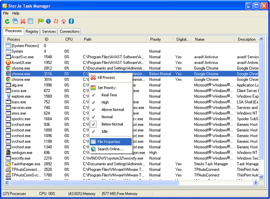Image resolution: width=270 pixels, height=199 pixels.
Task: Open the Help menu
Action: click(16, 13)
